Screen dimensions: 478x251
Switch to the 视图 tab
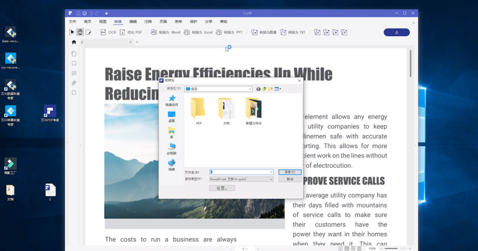[103, 22]
